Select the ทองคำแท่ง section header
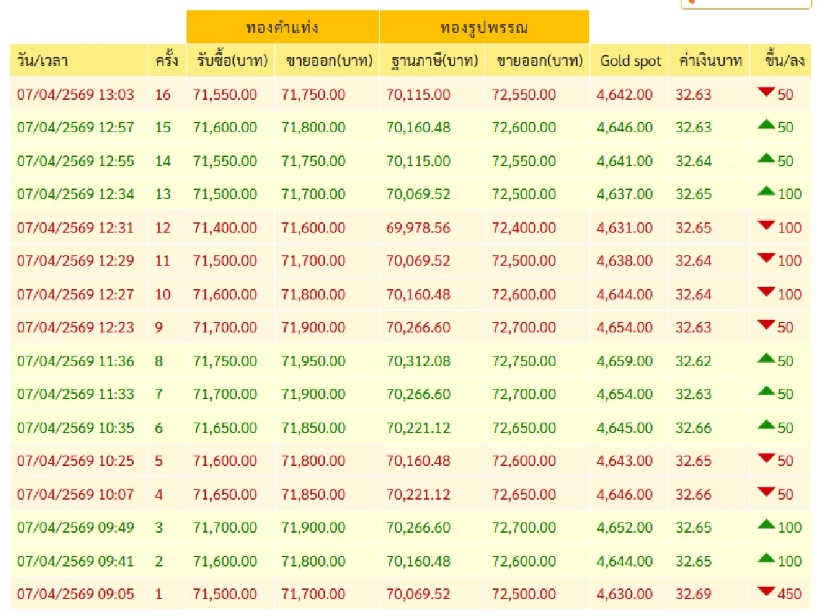826x616 pixels. click(x=282, y=27)
